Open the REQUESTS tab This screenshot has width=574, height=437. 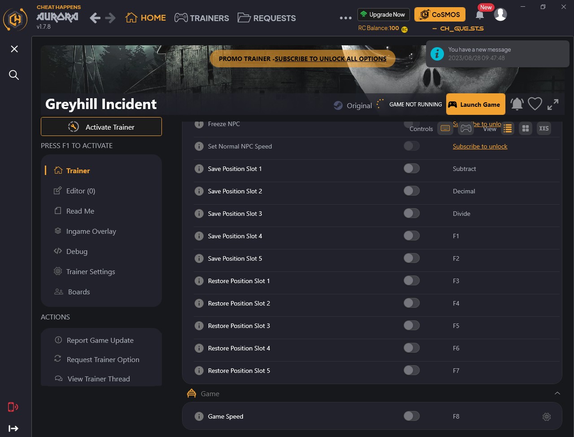[267, 18]
